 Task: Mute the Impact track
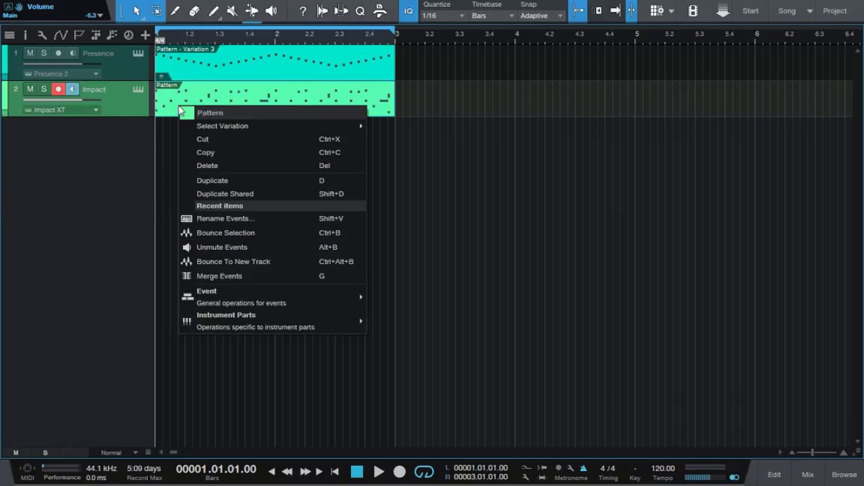click(x=30, y=89)
